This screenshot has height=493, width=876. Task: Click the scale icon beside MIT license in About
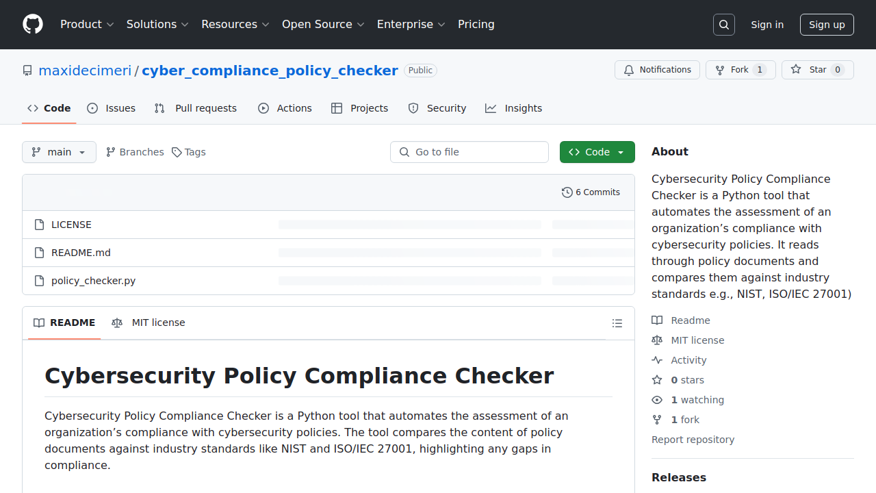click(x=657, y=340)
